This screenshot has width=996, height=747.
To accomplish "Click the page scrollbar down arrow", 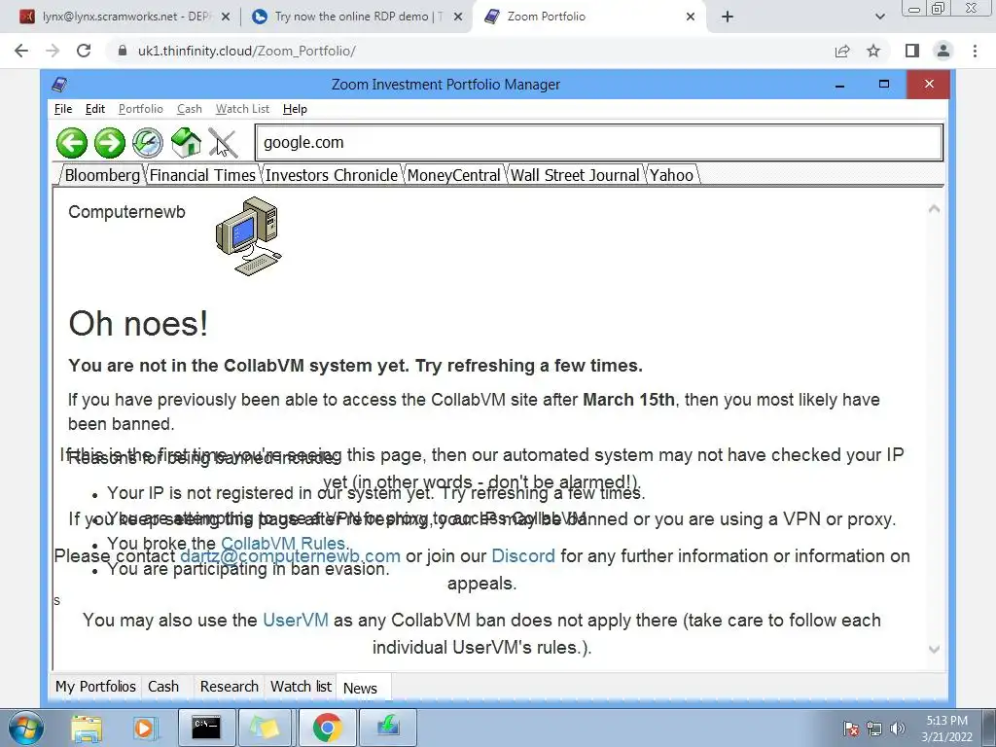I will [x=934, y=649].
